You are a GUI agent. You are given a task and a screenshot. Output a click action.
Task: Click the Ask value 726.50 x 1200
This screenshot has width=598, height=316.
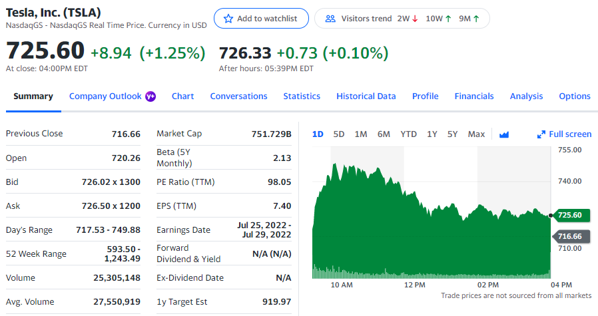111,206
